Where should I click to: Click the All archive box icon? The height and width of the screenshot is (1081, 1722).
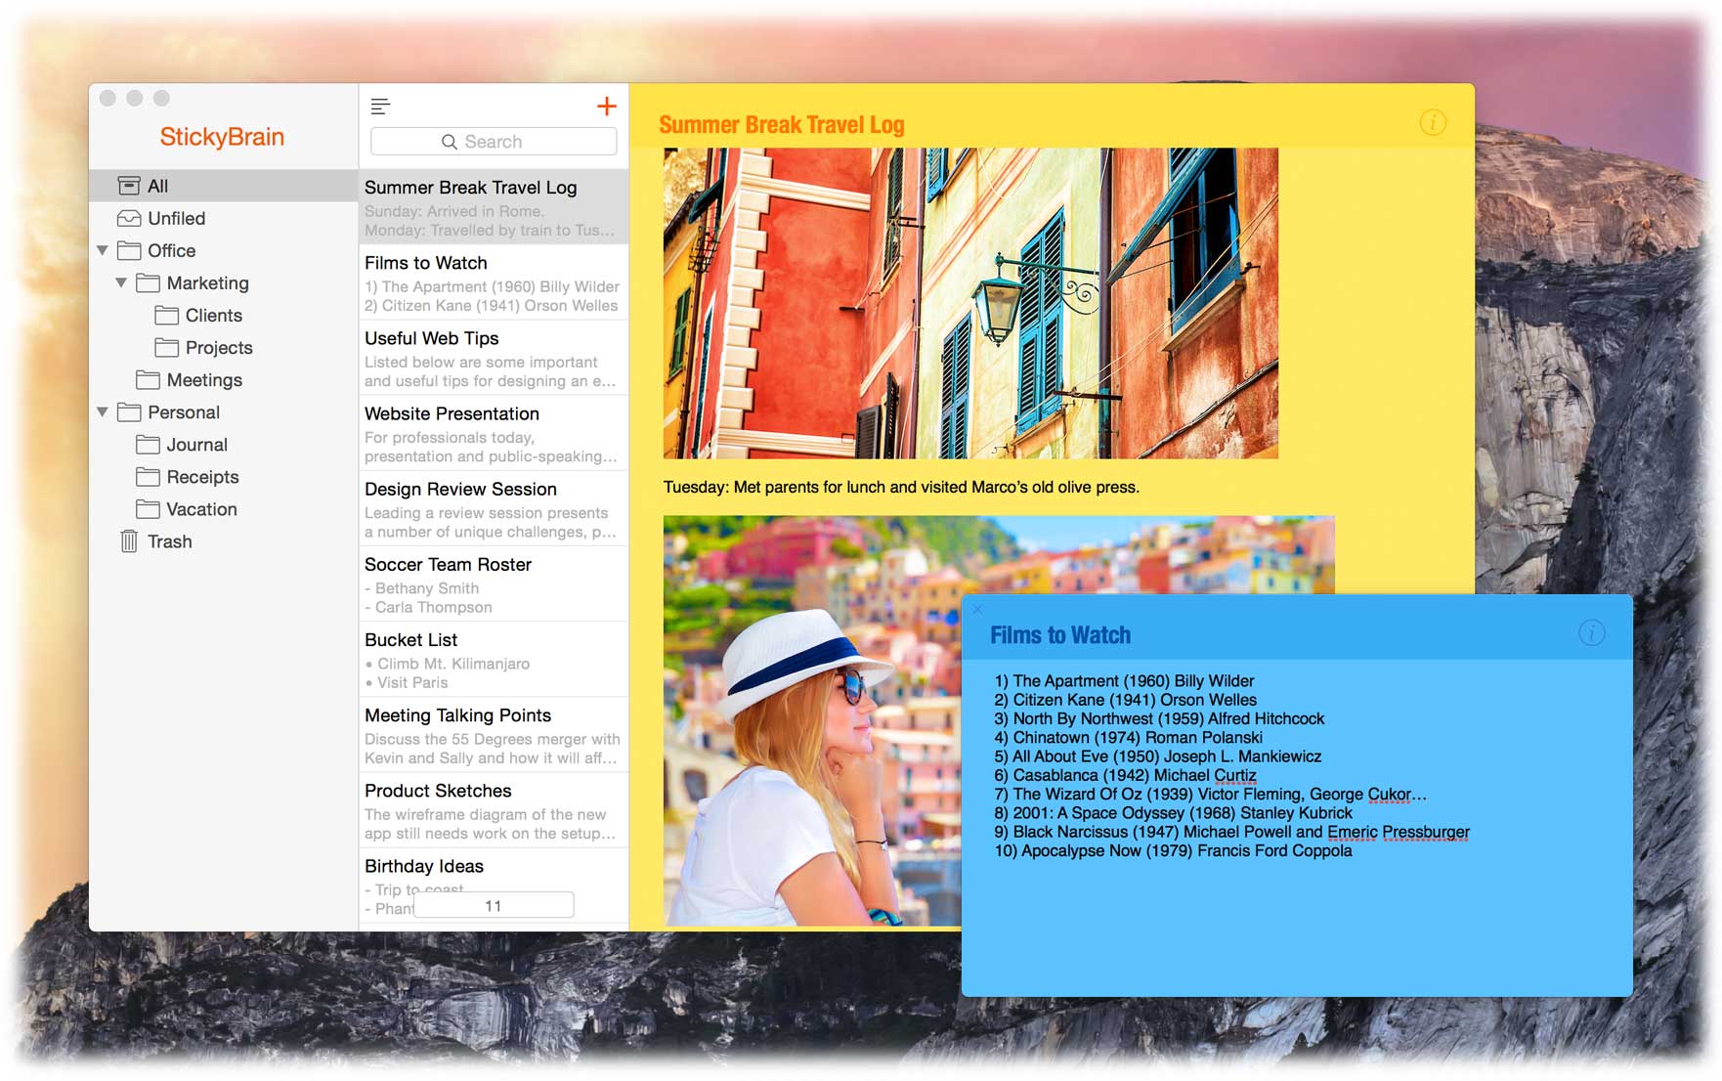[x=129, y=186]
